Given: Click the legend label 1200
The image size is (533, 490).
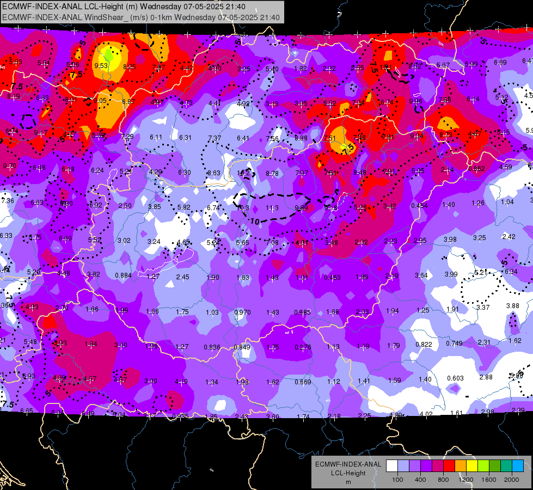Looking at the screenshot, I should click(x=465, y=480).
